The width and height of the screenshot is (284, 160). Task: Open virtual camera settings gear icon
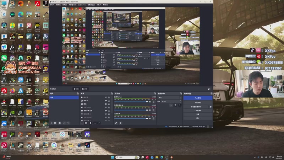pos(211,107)
